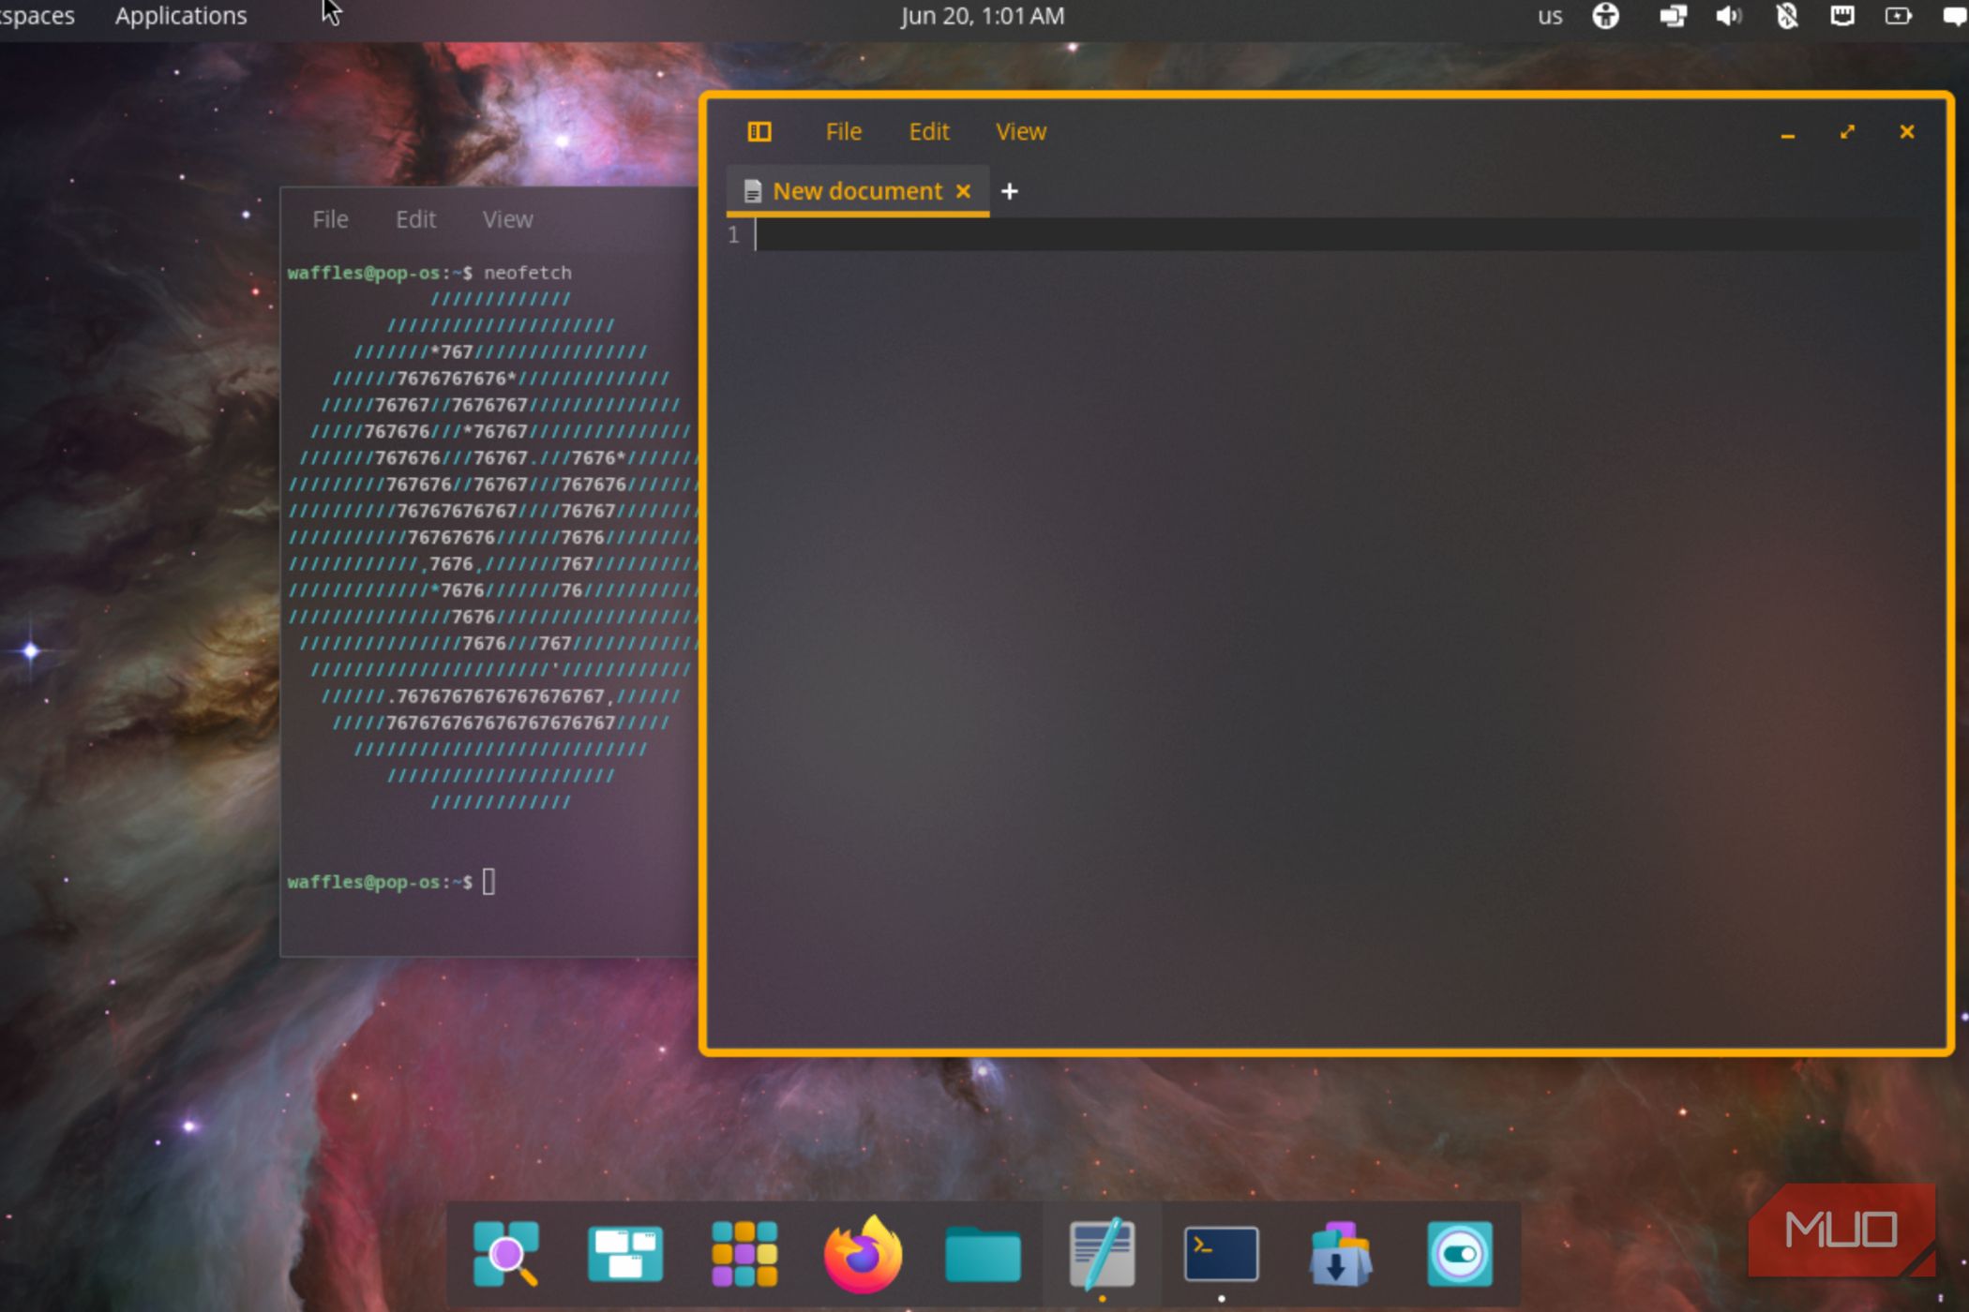Open the Edit menu in the text editor
Image resolution: width=1969 pixels, height=1312 pixels.
point(929,132)
